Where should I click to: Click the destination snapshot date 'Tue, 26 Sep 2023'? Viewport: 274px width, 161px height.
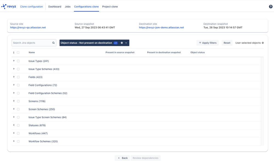coord(223,28)
